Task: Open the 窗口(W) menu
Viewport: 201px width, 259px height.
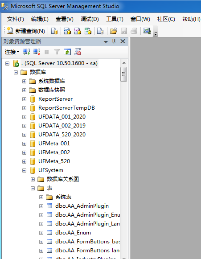Action: click(140, 19)
